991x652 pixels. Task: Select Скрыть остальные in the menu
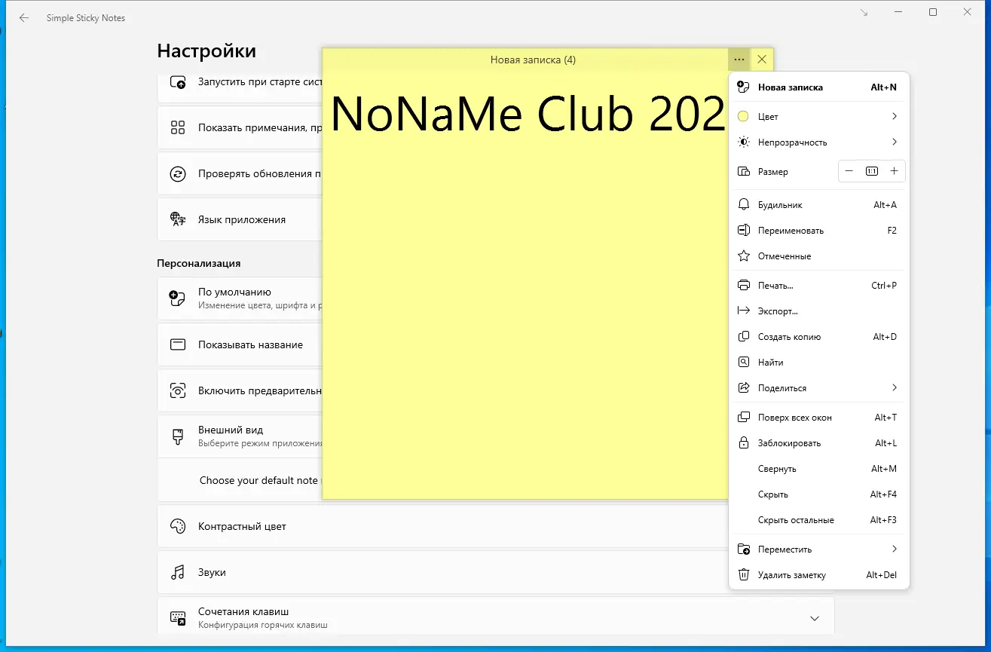pos(819,520)
